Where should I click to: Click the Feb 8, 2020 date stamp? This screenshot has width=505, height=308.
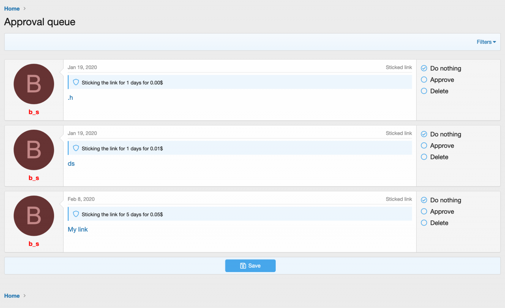[x=81, y=199]
